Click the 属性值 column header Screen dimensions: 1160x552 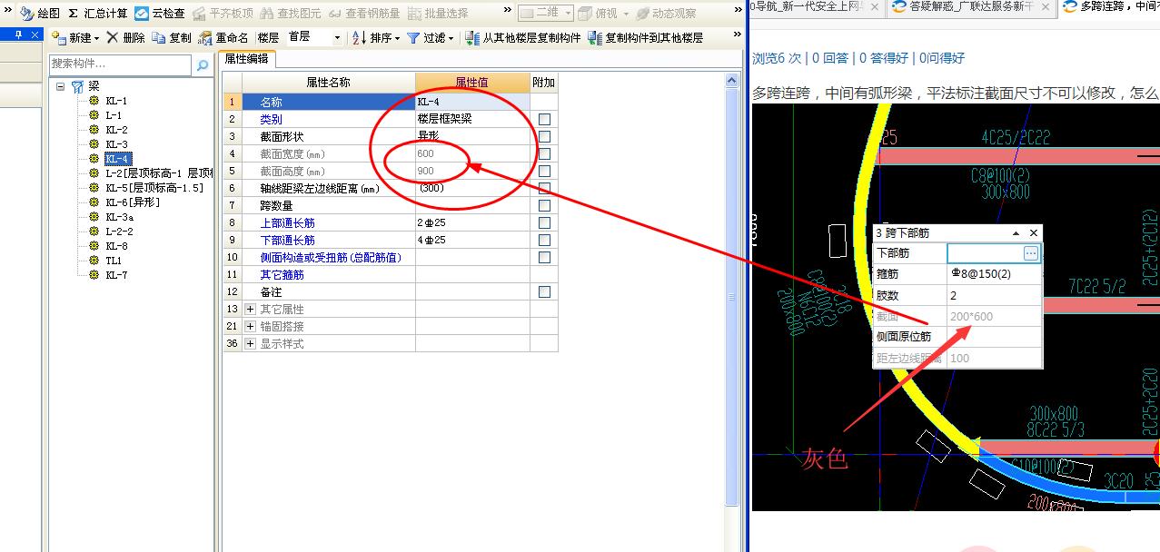(x=472, y=83)
